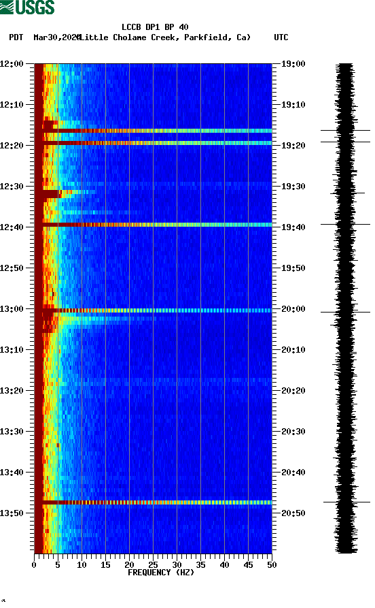Click the Little Cholame Creek, Parkfield location text

pos(165,37)
